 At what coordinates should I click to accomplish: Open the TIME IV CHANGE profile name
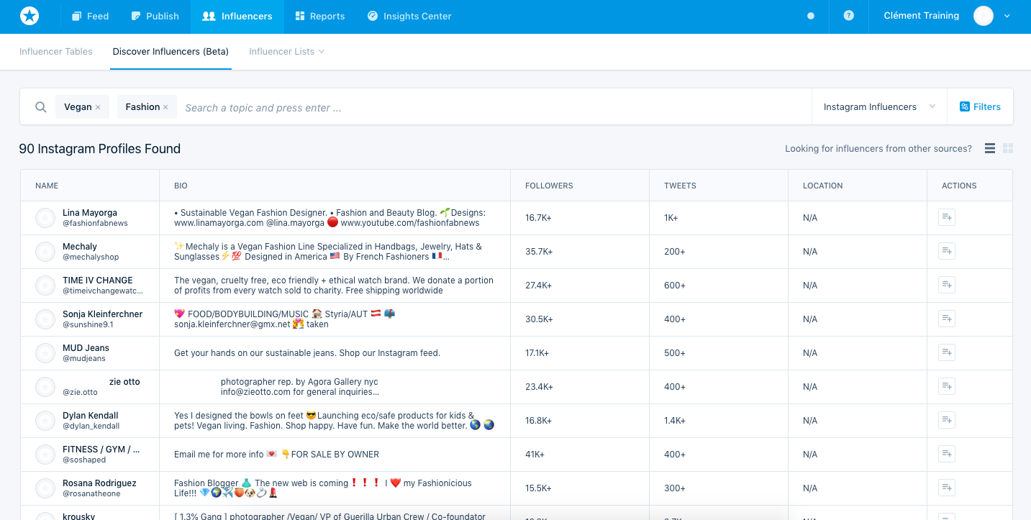(x=98, y=280)
